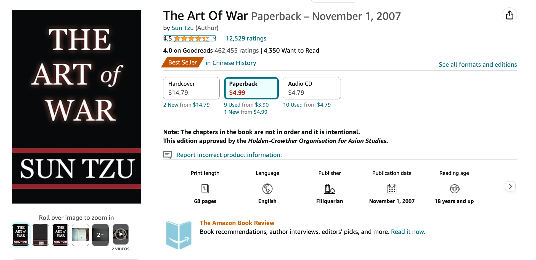The width and height of the screenshot is (536, 260).
Task: Select the Hardcover $14.79 format
Action: point(191,88)
